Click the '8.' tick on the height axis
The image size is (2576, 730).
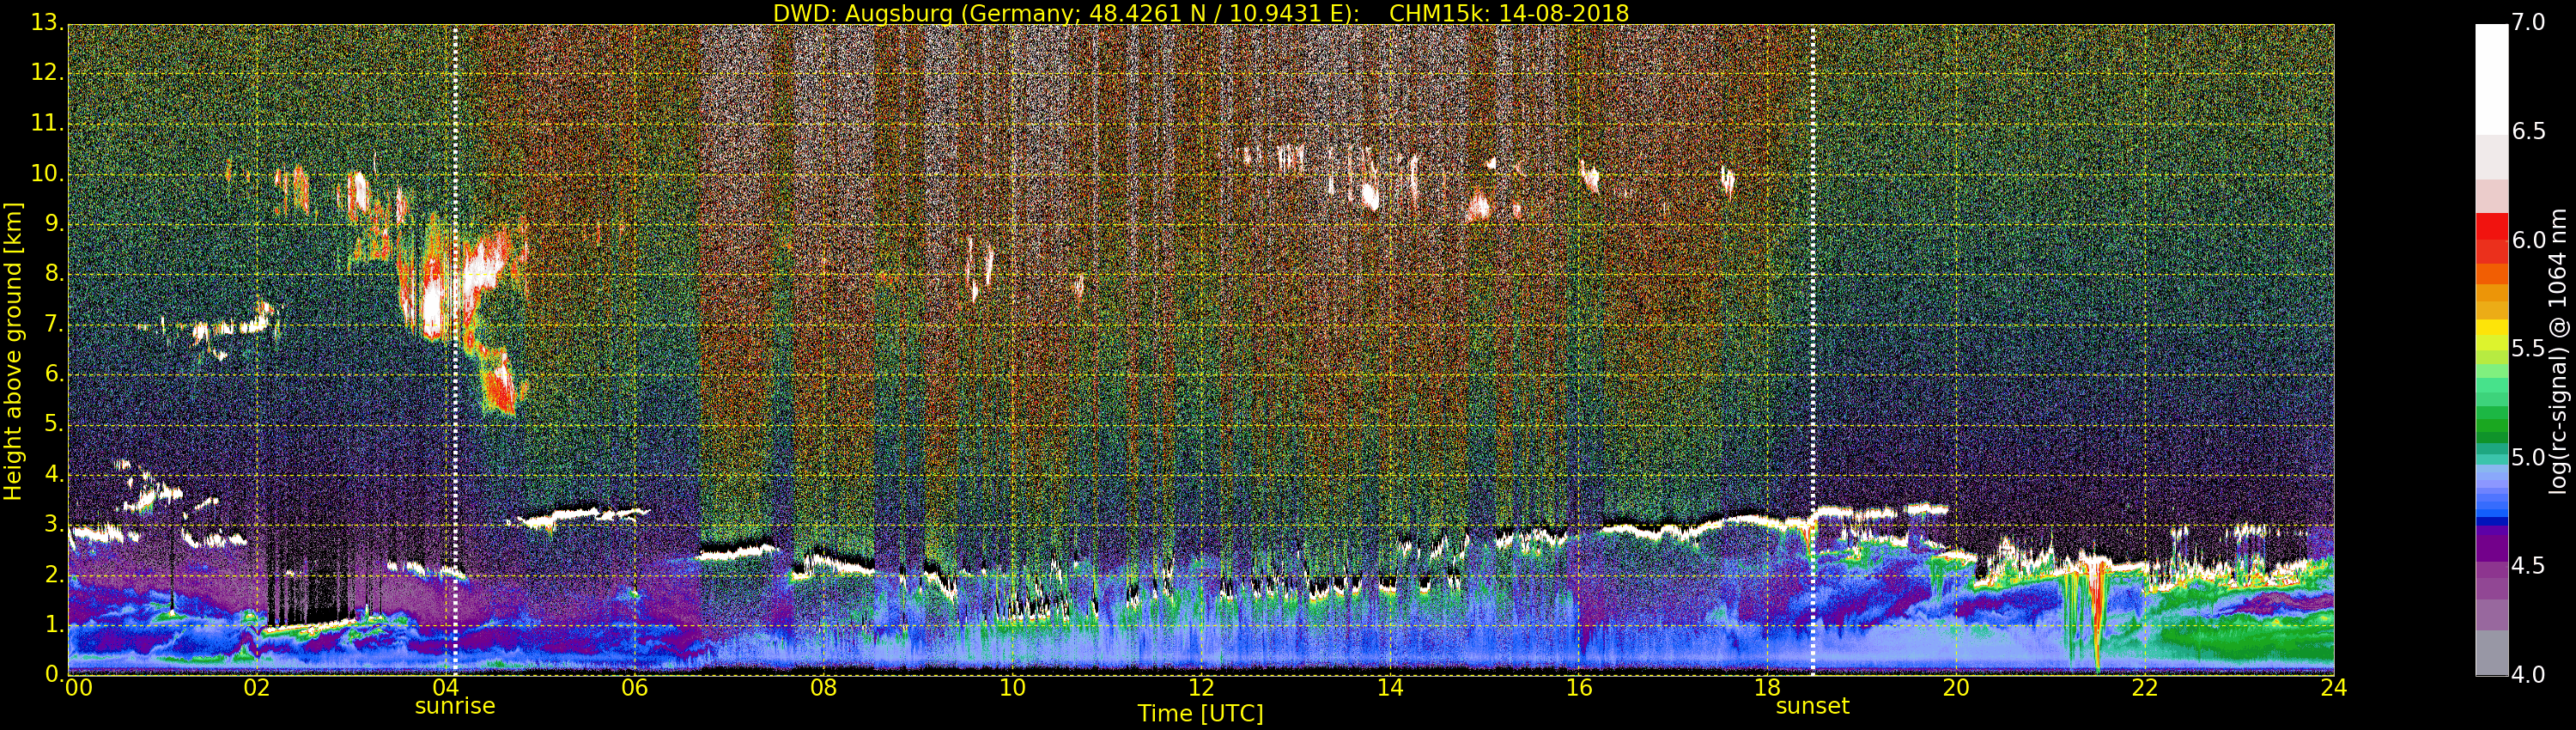[x=53, y=274]
